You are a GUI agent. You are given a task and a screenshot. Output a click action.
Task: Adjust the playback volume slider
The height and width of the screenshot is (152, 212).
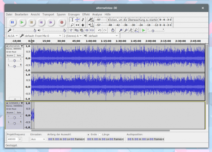pos(54,31)
